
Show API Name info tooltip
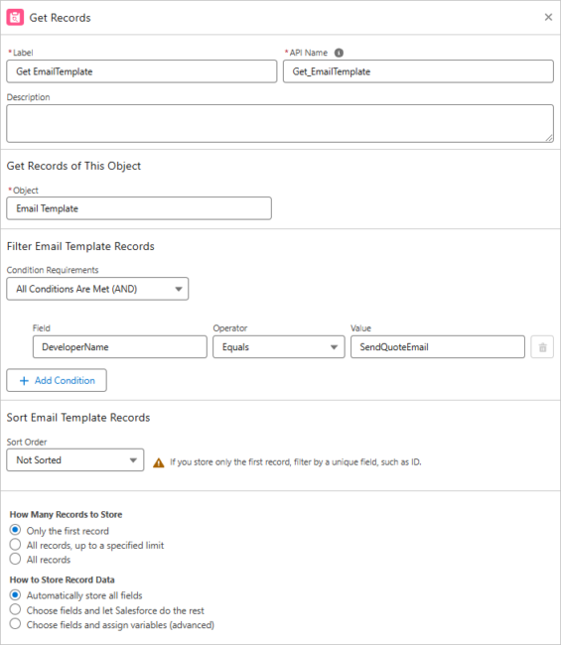pos(339,53)
